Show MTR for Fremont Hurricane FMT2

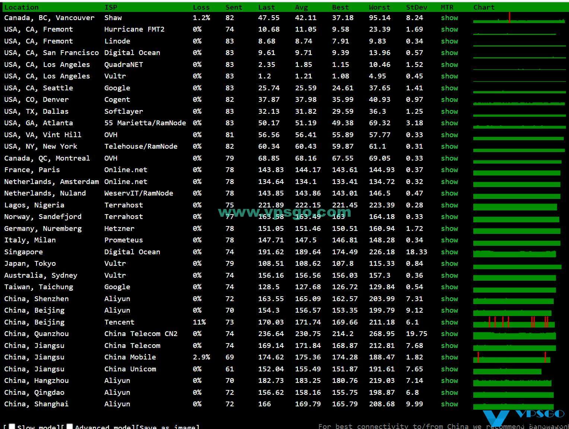pos(449,29)
